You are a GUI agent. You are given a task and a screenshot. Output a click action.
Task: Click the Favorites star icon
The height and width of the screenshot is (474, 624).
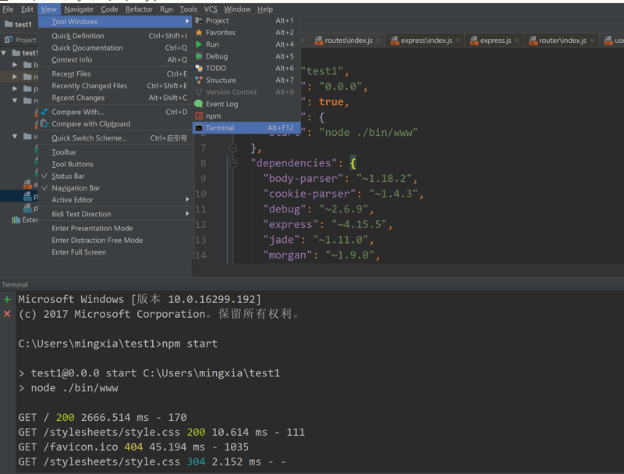(x=199, y=32)
